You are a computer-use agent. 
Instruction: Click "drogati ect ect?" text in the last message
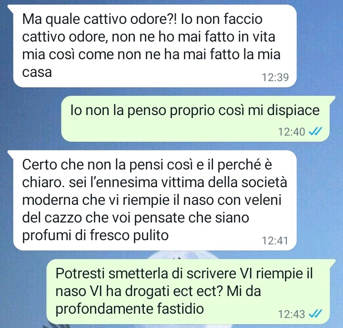click(174, 291)
